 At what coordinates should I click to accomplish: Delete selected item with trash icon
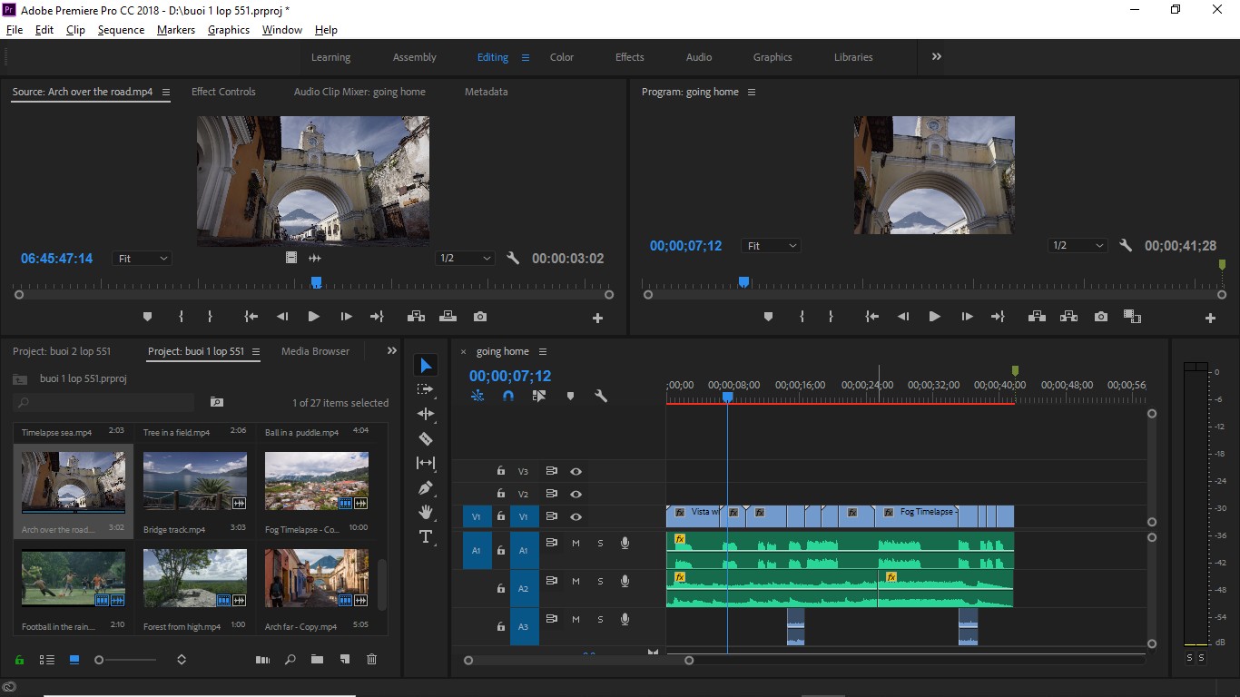(x=371, y=660)
